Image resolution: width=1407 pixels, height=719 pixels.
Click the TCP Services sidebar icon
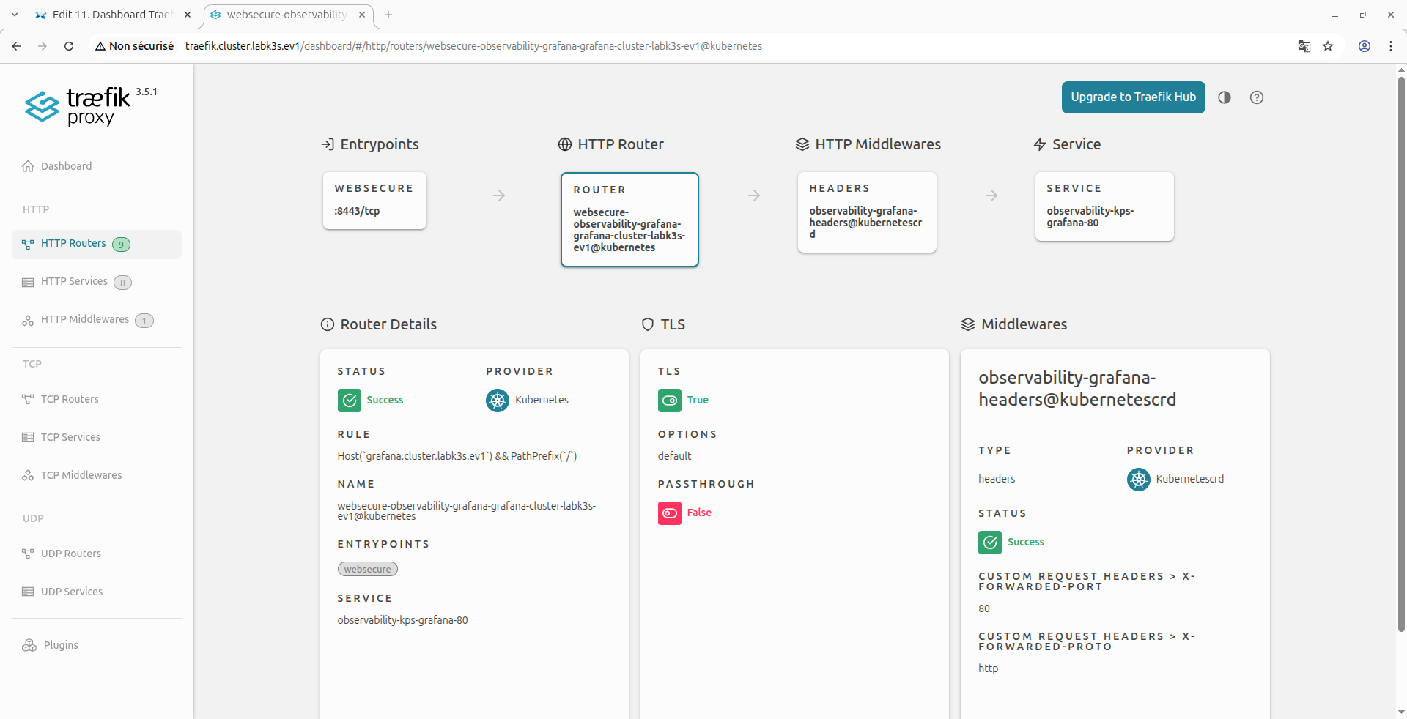click(28, 437)
